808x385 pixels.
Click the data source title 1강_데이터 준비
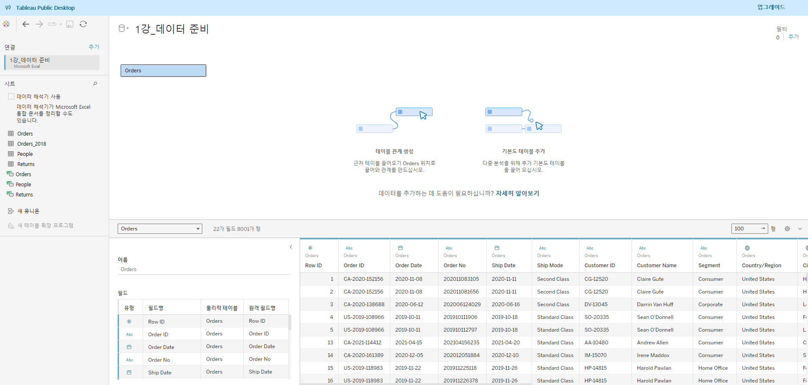(172, 29)
